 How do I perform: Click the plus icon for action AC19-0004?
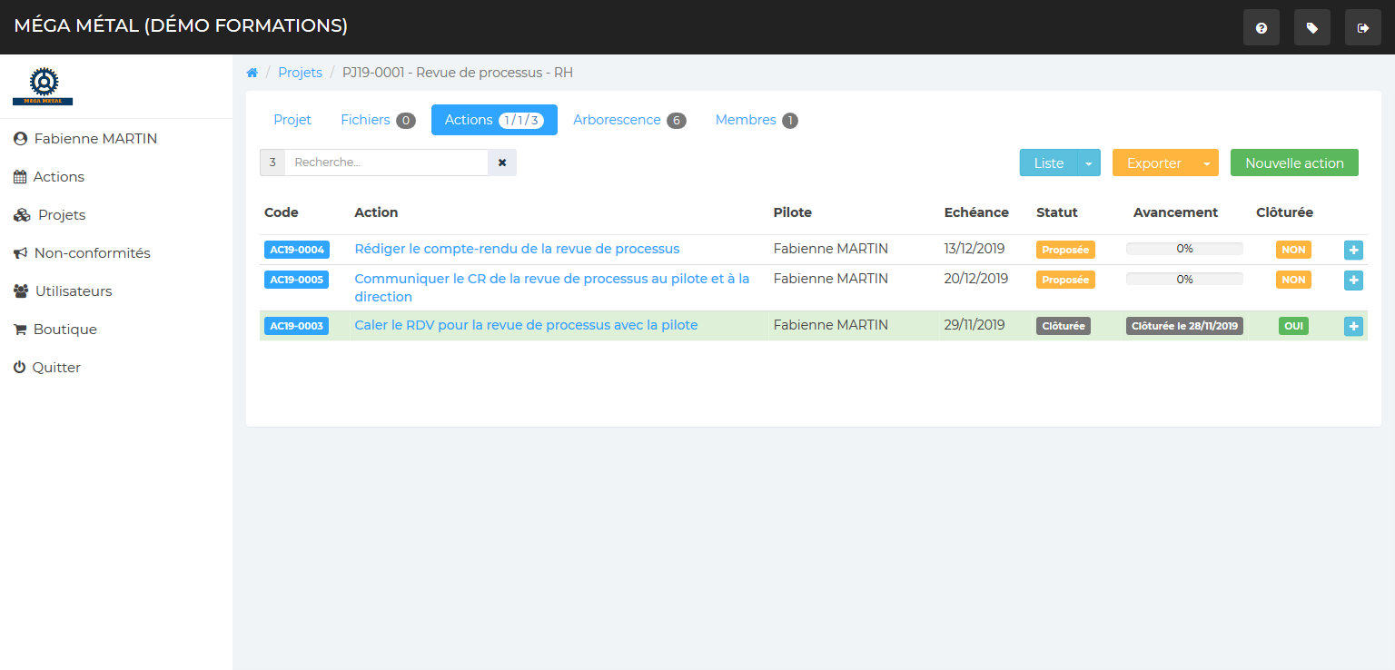(x=1353, y=250)
